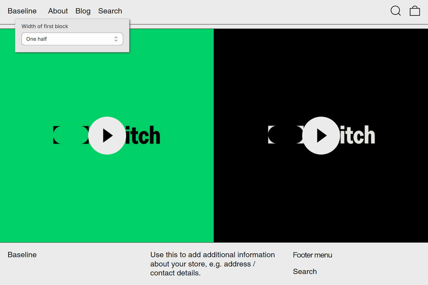Screen dimensions: 428x285
Task: Play the video on the green background
Action: 107,135
